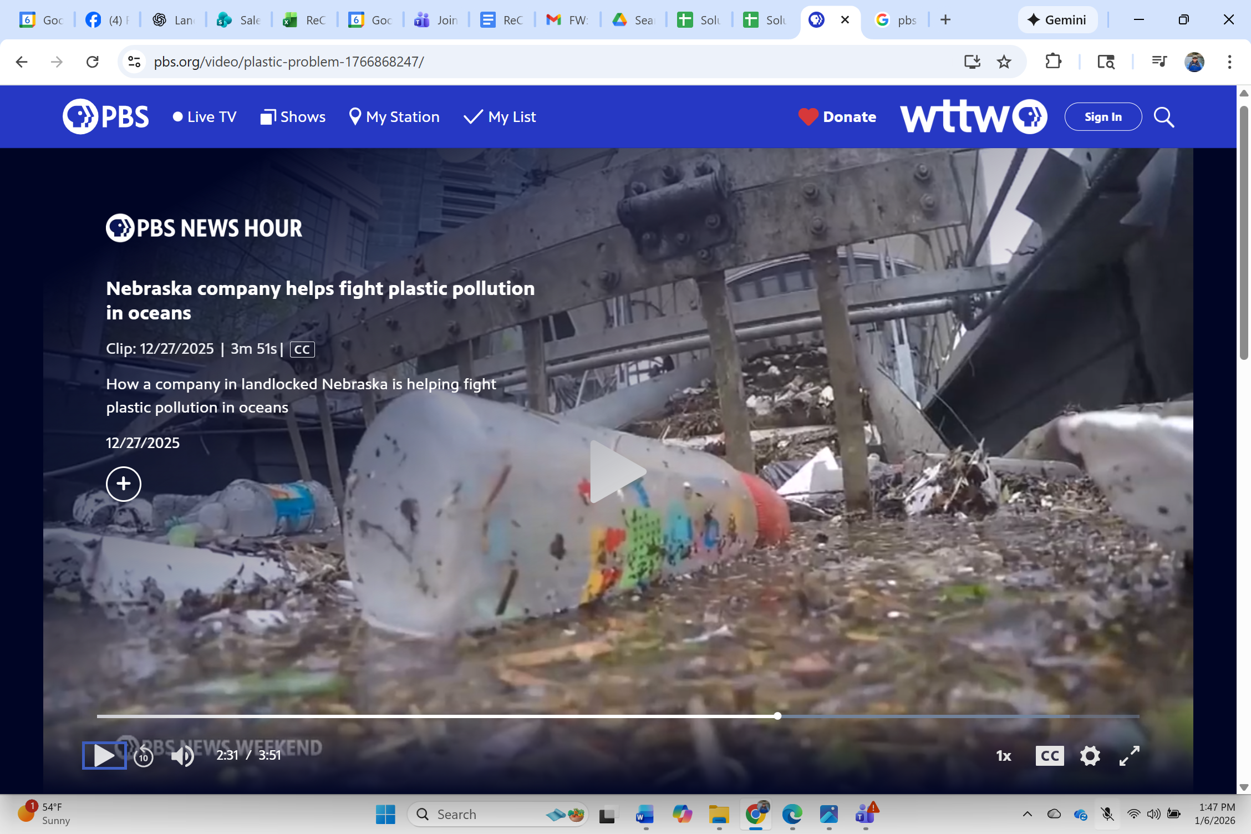
Task: Click the PBS logo to go home
Action: 105,116
